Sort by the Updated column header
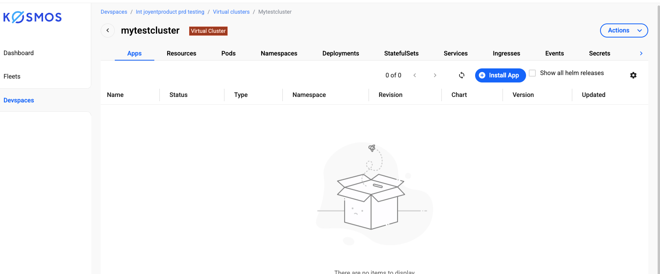The height and width of the screenshot is (274, 660). click(594, 95)
